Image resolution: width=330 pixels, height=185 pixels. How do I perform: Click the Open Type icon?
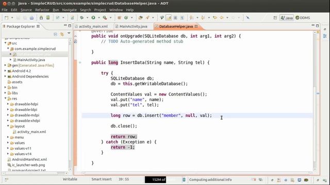coord(141,18)
